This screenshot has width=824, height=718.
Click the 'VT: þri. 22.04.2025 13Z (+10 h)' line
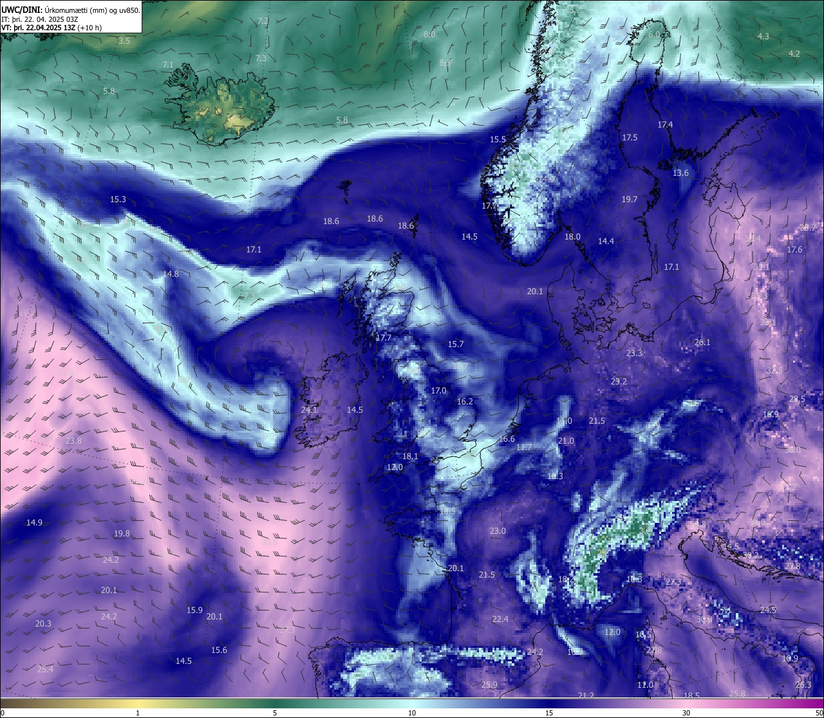click(51, 28)
